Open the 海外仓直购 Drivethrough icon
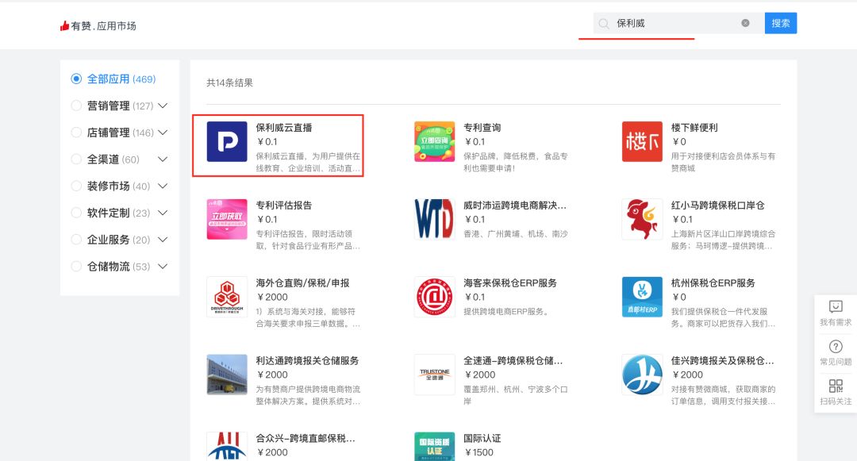The width and height of the screenshot is (857, 461). point(227,297)
